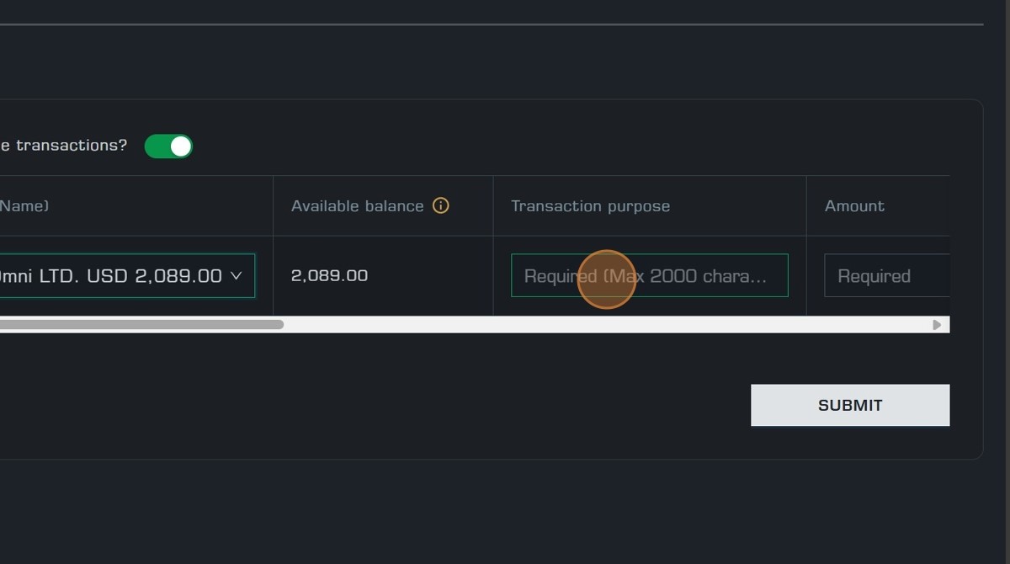
Task: Click the empty card area left of Submit
Action: [x=421, y=405]
